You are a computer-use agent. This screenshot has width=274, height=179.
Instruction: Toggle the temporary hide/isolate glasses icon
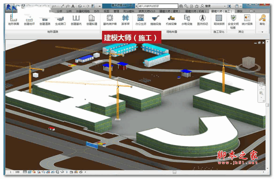(x=62, y=172)
